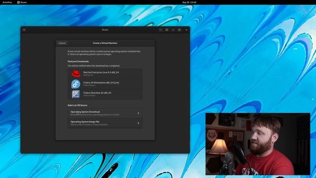Viewport: 316px width, 178px height.
Task: Open the Activities overview
Action: pyautogui.click(x=7, y=2)
